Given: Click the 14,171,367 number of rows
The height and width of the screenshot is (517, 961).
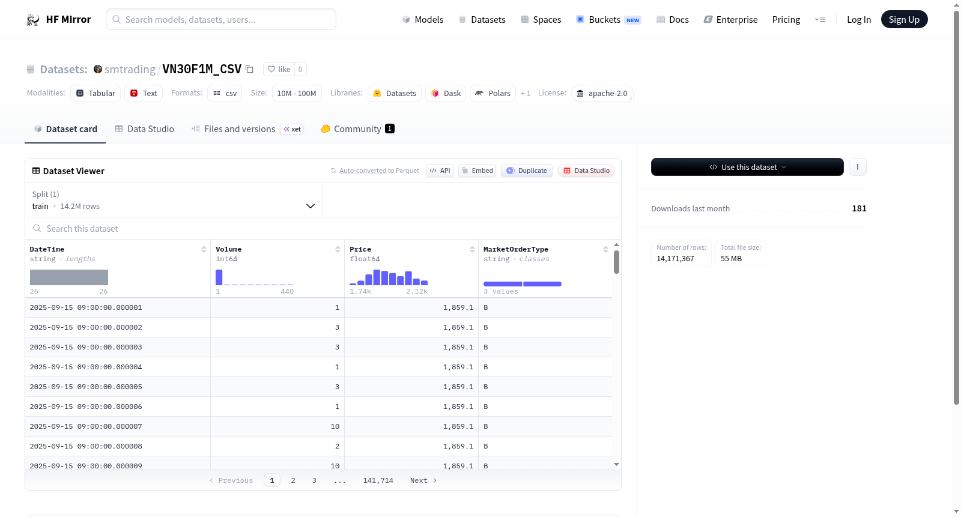Looking at the screenshot, I should (x=675, y=259).
